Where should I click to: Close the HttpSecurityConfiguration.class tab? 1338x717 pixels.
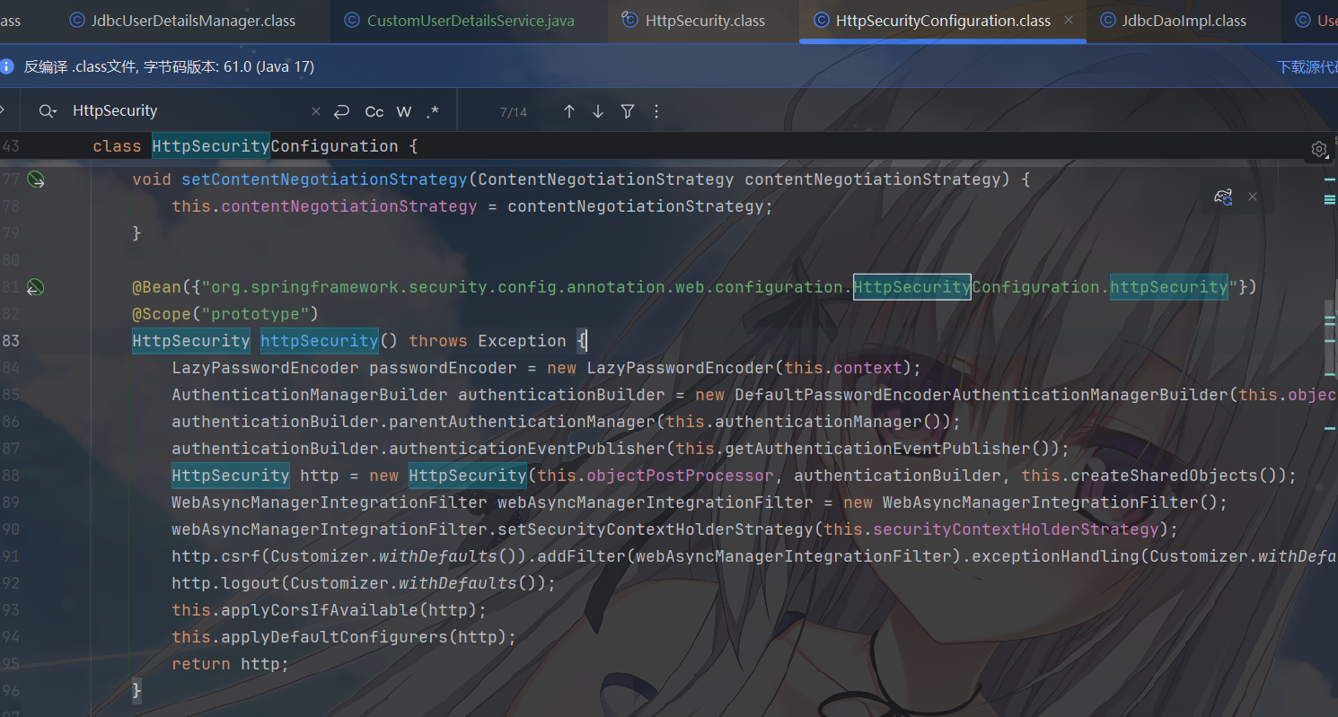(1067, 21)
